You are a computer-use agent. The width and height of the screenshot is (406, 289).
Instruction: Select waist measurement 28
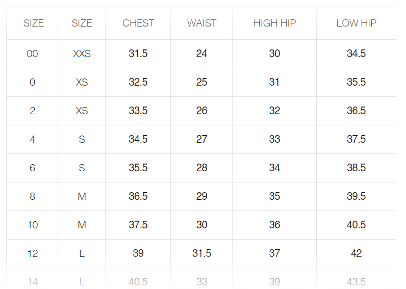201,168
